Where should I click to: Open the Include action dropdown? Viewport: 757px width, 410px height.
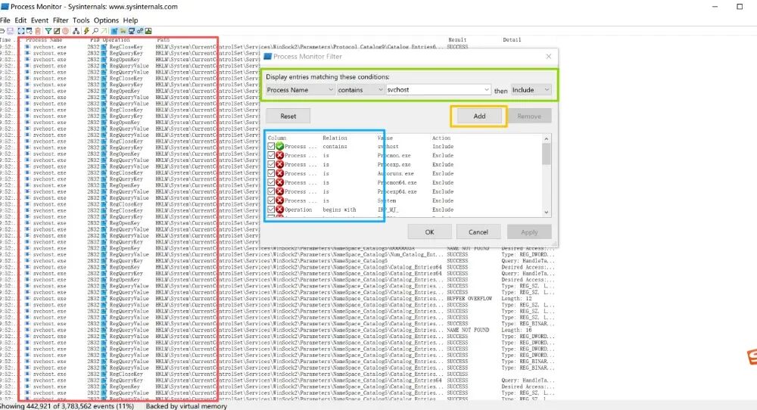click(531, 90)
